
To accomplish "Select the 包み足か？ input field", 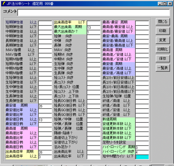I will pos(94,148).
